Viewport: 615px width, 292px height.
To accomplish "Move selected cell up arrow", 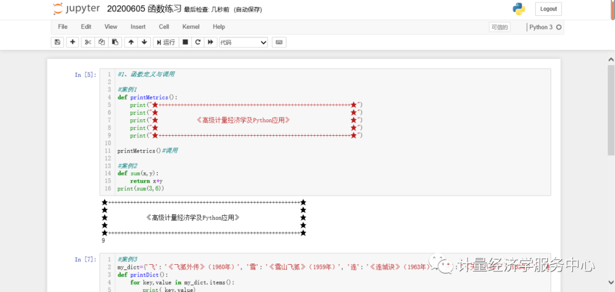I will (x=131, y=42).
